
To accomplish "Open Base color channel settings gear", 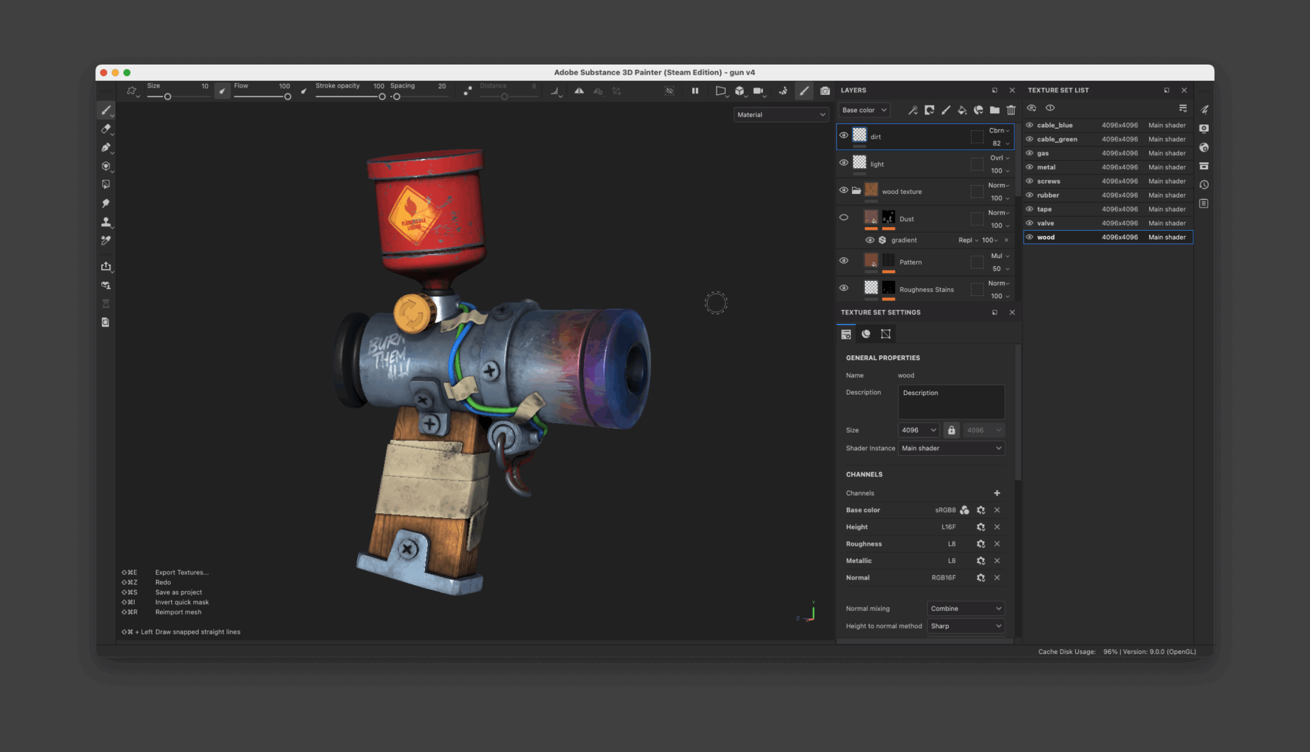I will [x=980, y=510].
